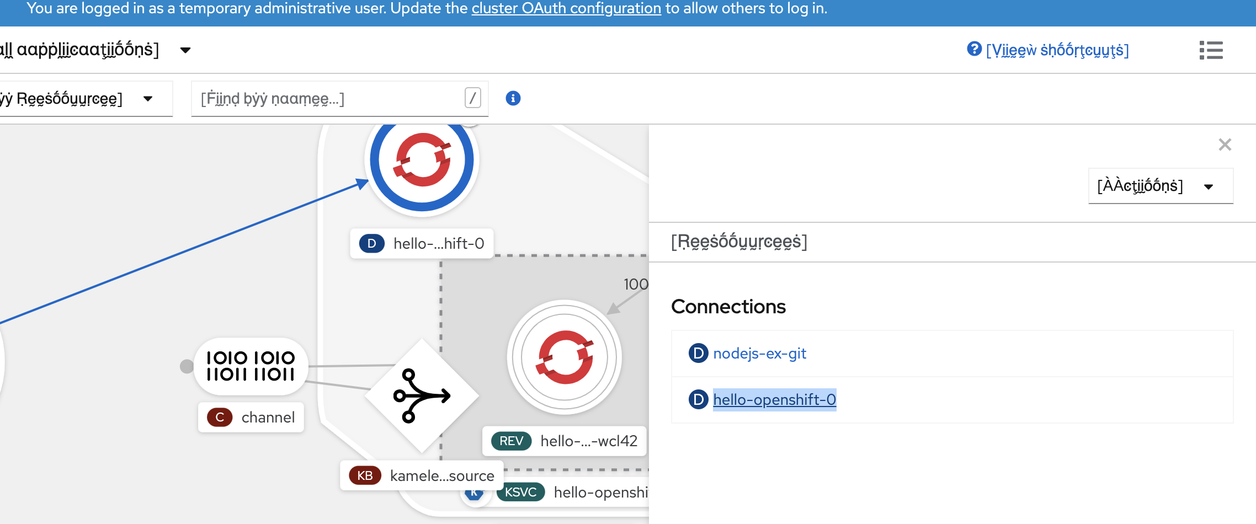This screenshot has width=1256, height=524.
Task: Expand the all applications dropdown
Action: coord(95,50)
